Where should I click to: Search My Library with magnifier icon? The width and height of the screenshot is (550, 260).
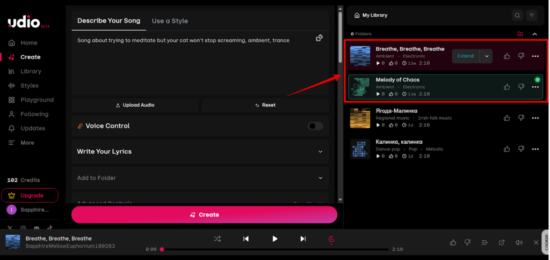(517, 16)
